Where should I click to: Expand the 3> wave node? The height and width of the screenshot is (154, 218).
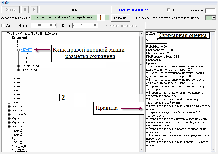(x=14, y=74)
